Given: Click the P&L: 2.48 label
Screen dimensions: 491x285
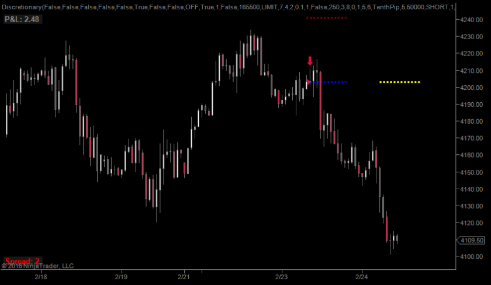Looking at the screenshot, I should point(22,19).
